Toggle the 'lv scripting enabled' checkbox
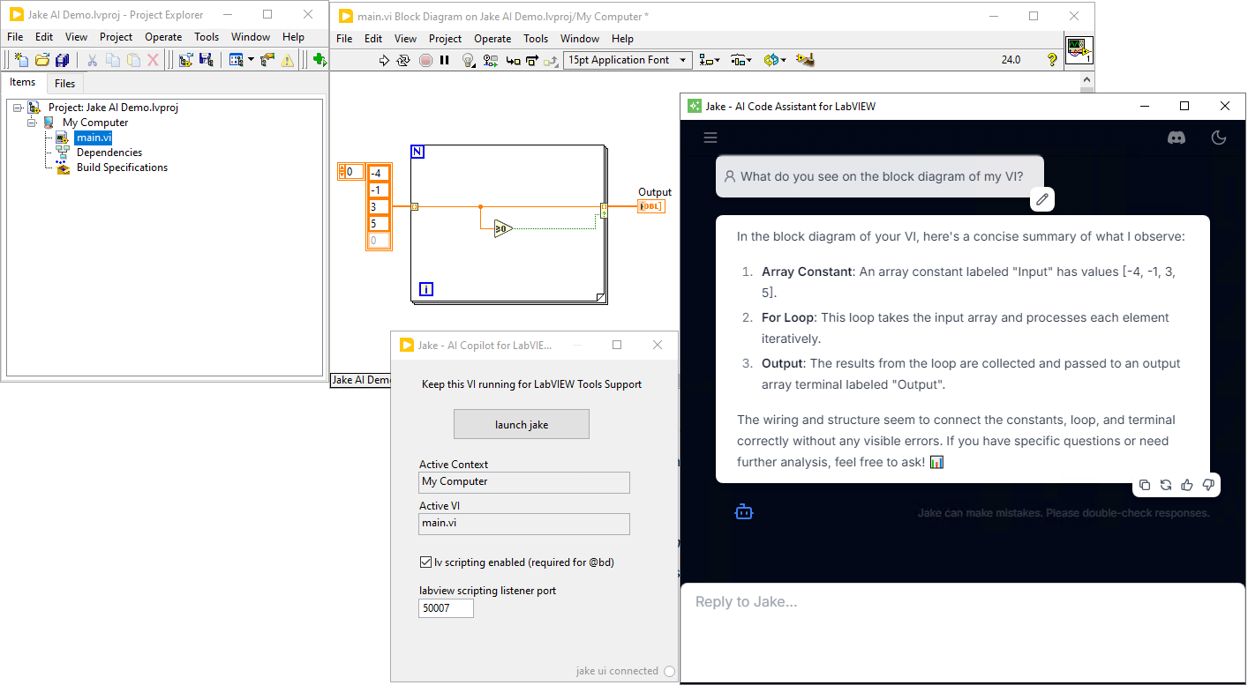The width and height of the screenshot is (1248, 685). point(424,562)
